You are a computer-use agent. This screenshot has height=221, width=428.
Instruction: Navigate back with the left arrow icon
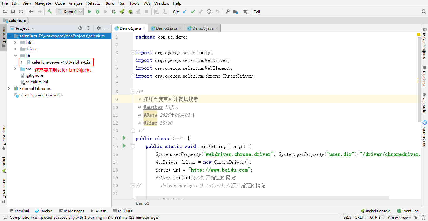31,12
